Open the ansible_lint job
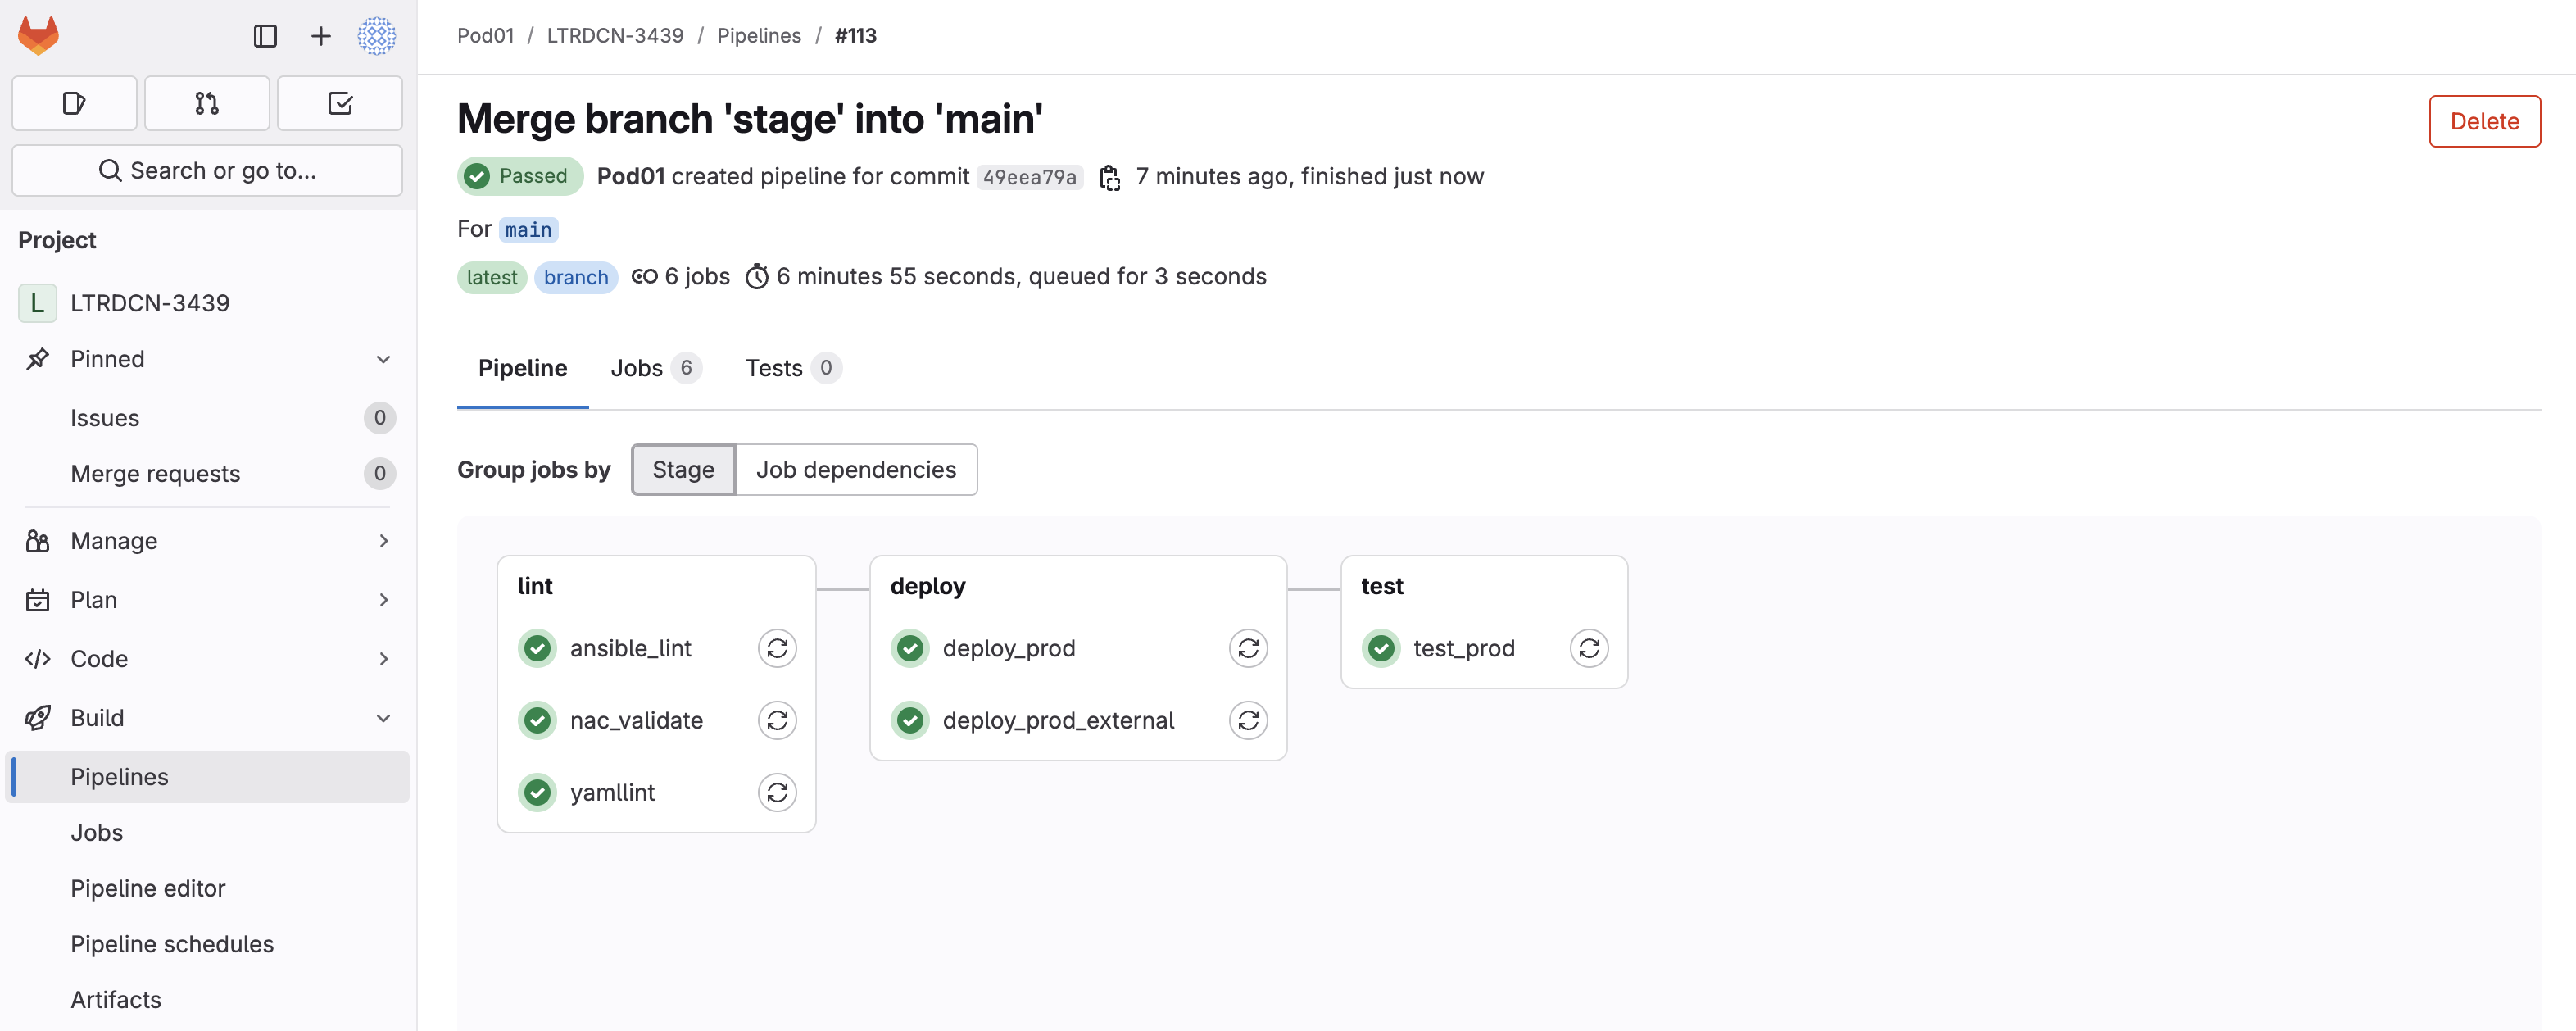 tap(630, 648)
